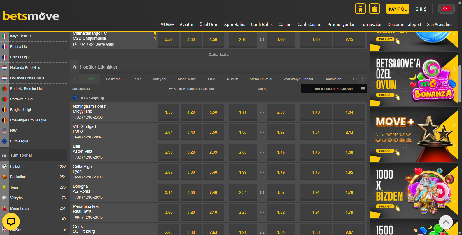Click the page vertical scrollbar
462x235 pixels.
(460, 83)
